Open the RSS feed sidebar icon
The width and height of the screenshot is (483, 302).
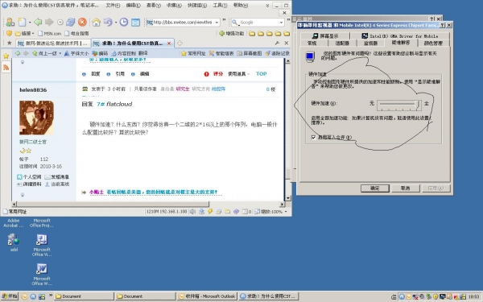click(6, 67)
